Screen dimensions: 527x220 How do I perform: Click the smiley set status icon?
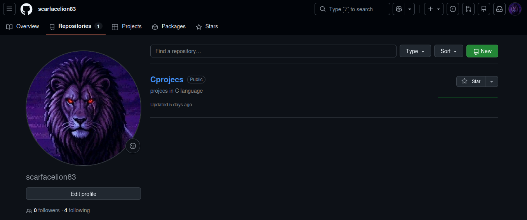133,146
